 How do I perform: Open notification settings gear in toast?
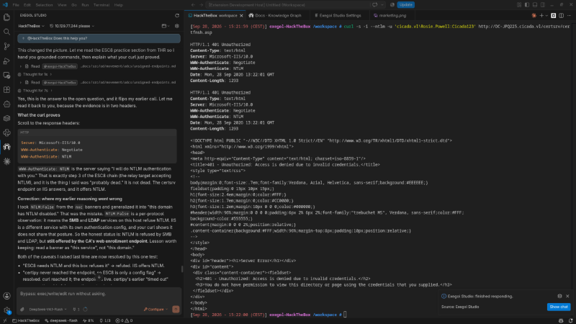[x=559, y=296]
